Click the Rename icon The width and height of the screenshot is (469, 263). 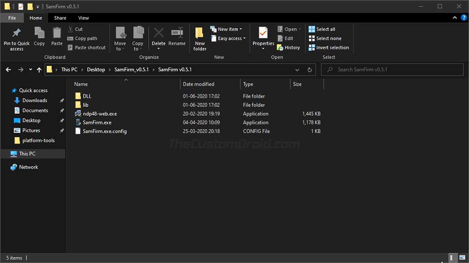click(177, 33)
